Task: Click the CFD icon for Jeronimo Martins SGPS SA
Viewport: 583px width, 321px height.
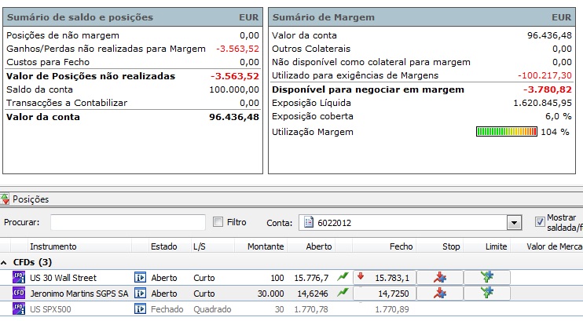Action: (19, 293)
